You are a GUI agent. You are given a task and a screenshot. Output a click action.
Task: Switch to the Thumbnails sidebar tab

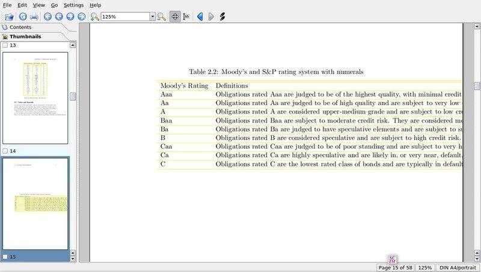click(35, 37)
